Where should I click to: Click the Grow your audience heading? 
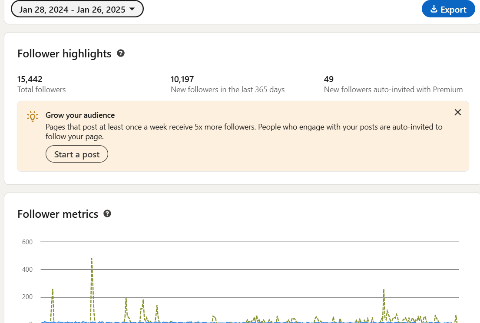(x=80, y=115)
